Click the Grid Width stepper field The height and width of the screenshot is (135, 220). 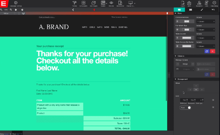184,100
